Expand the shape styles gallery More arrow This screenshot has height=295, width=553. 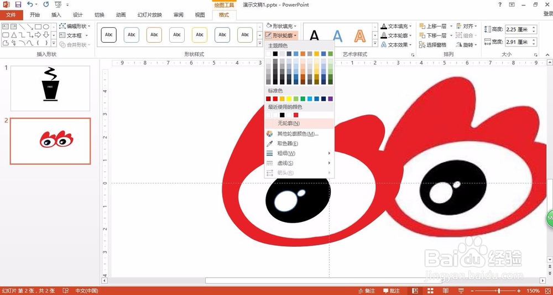pyautogui.click(x=260, y=43)
